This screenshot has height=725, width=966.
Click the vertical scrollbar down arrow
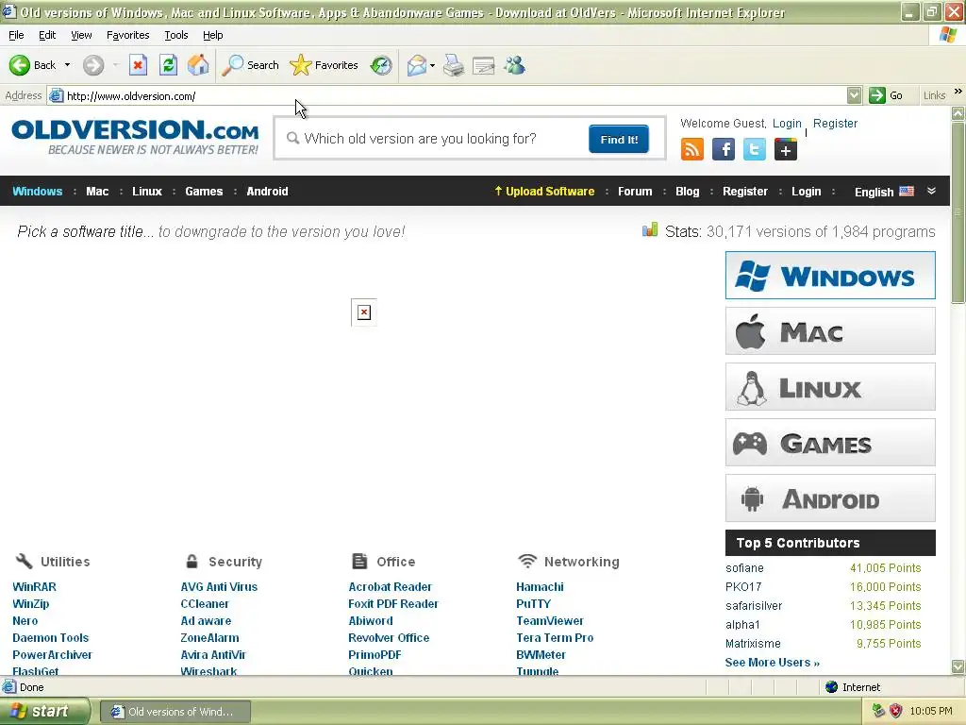[x=958, y=666]
